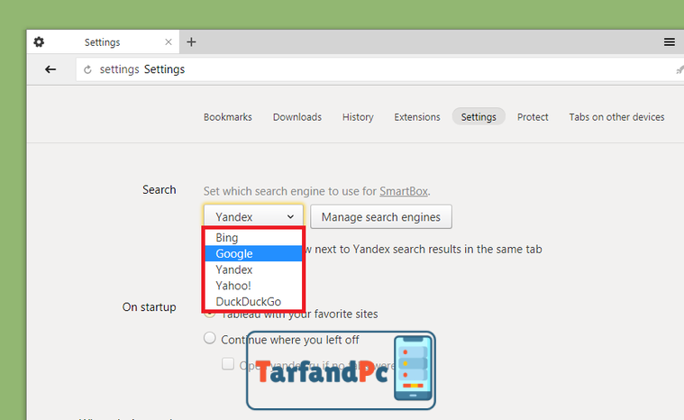Follow the SmartBox link
The height and width of the screenshot is (420, 684).
point(404,191)
